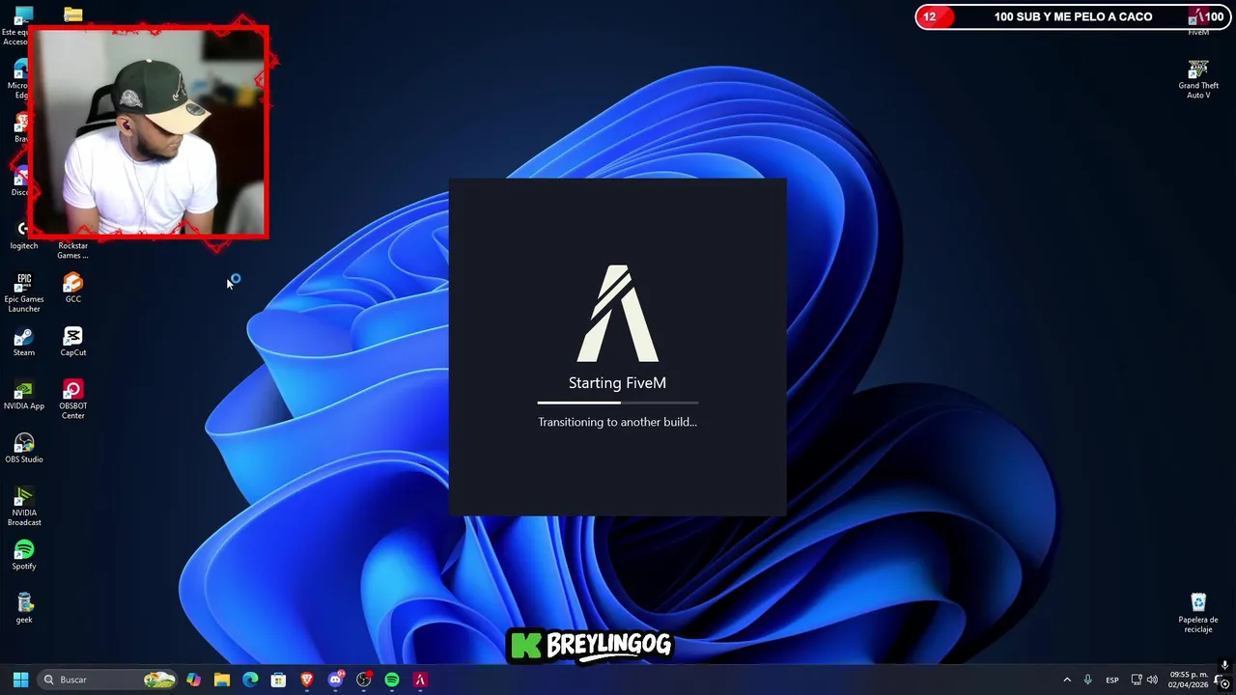
Task: Switch to OBS Studio in the taskbar
Action: [364, 680]
